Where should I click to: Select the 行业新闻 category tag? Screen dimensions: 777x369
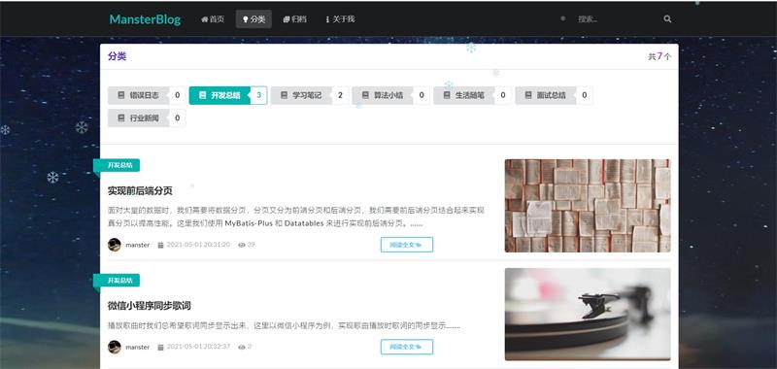click(x=139, y=118)
